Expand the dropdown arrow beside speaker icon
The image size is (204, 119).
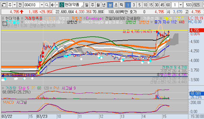click(57, 5)
